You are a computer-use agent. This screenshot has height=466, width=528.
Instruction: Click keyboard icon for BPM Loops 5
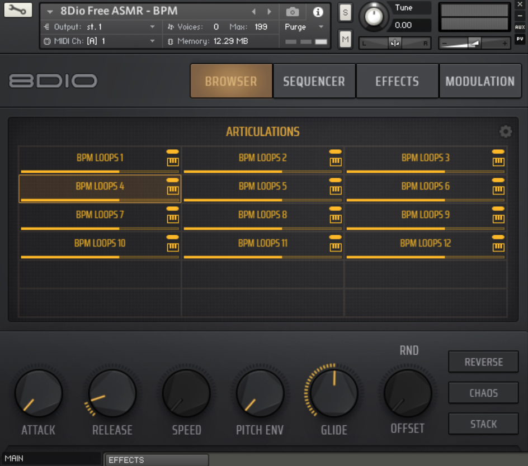(x=336, y=191)
